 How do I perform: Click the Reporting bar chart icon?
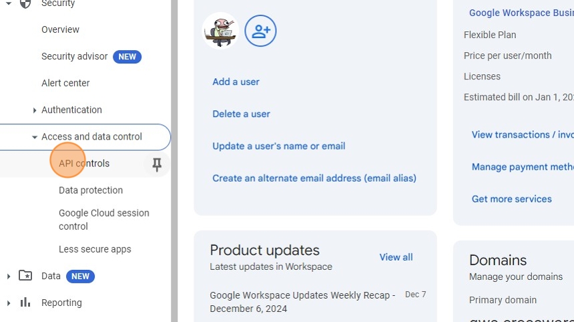25,303
